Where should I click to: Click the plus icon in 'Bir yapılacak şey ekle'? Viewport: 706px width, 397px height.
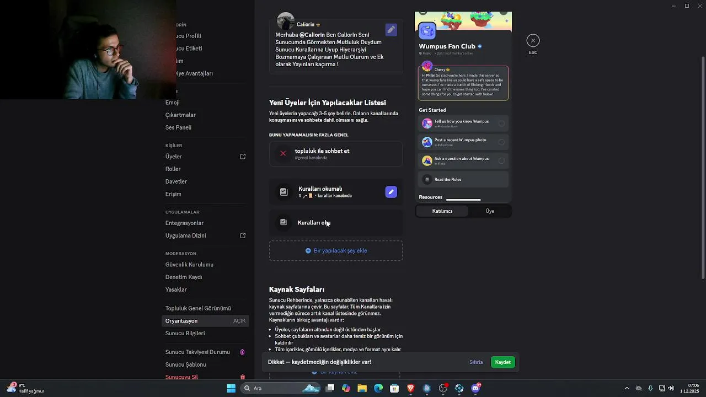tap(308, 250)
